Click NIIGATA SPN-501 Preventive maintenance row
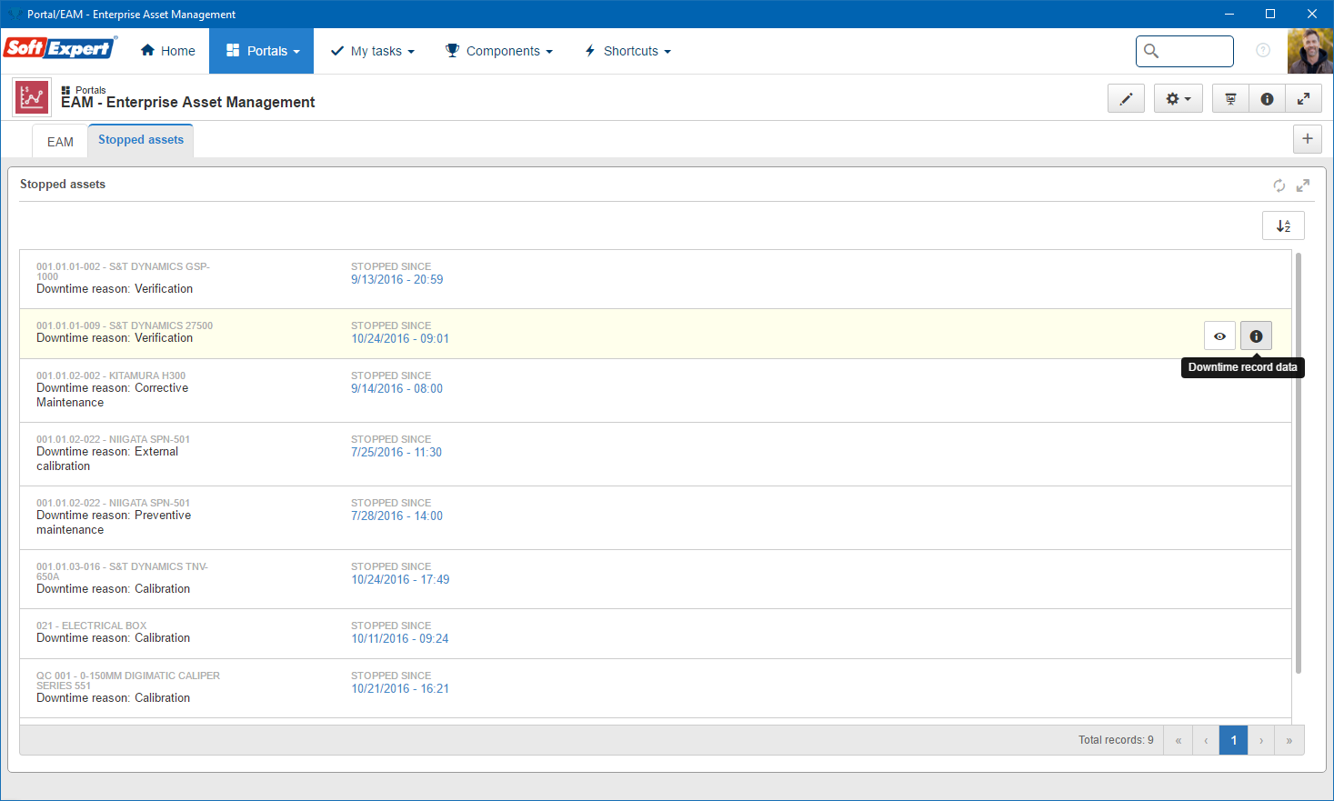 tap(656, 518)
